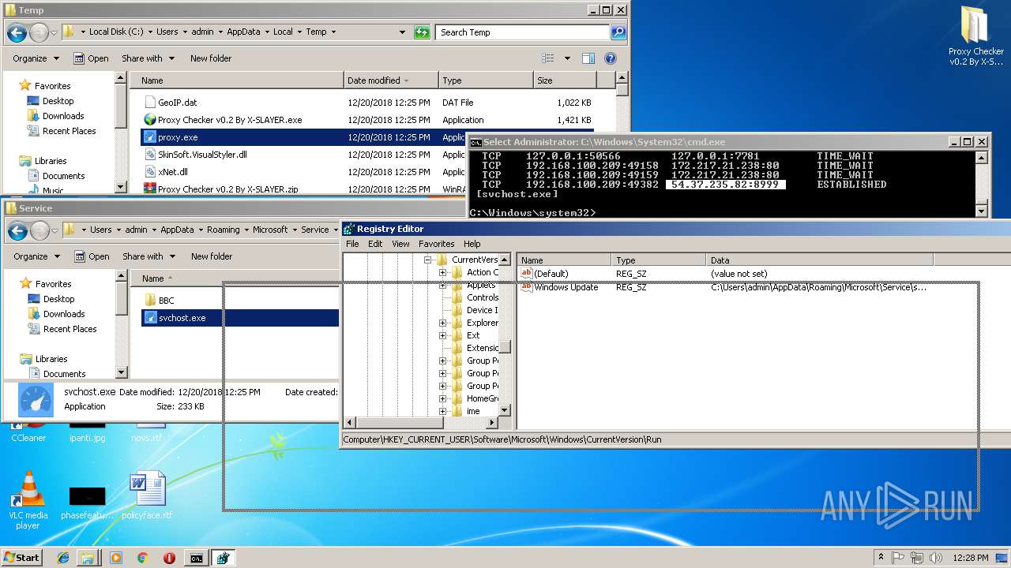Select Controls registry key

coord(483,297)
